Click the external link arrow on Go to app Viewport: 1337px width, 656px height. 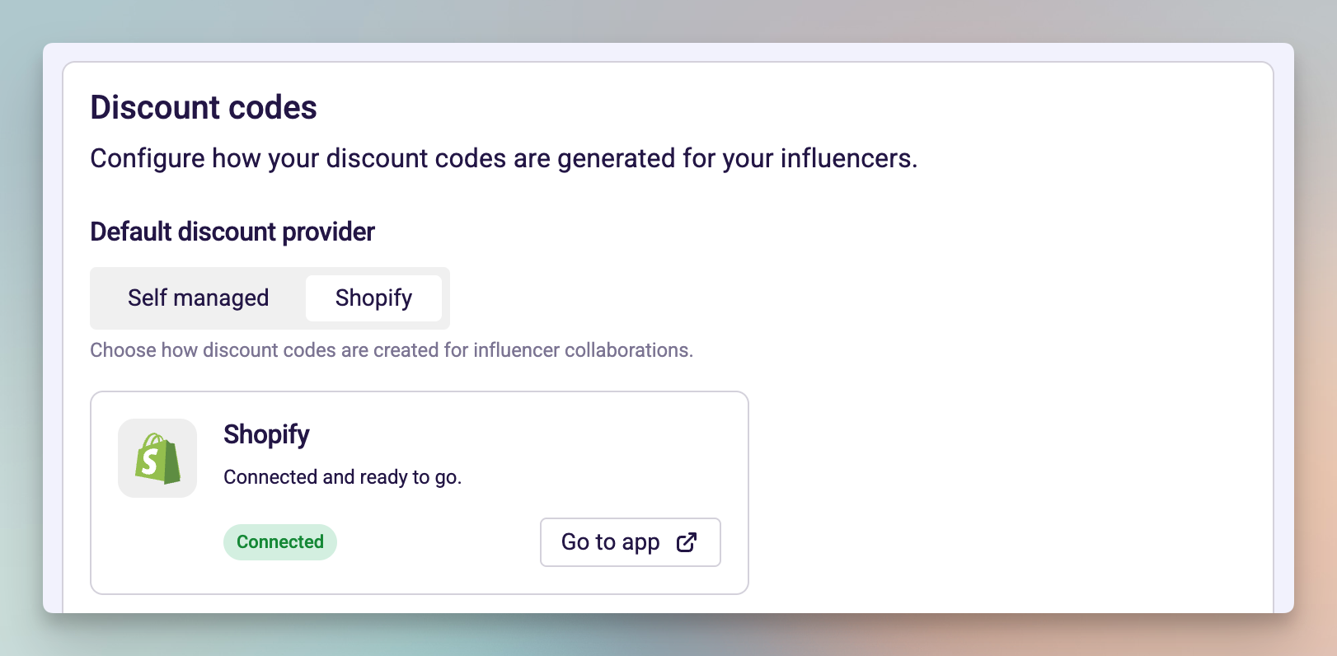tap(687, 542)
